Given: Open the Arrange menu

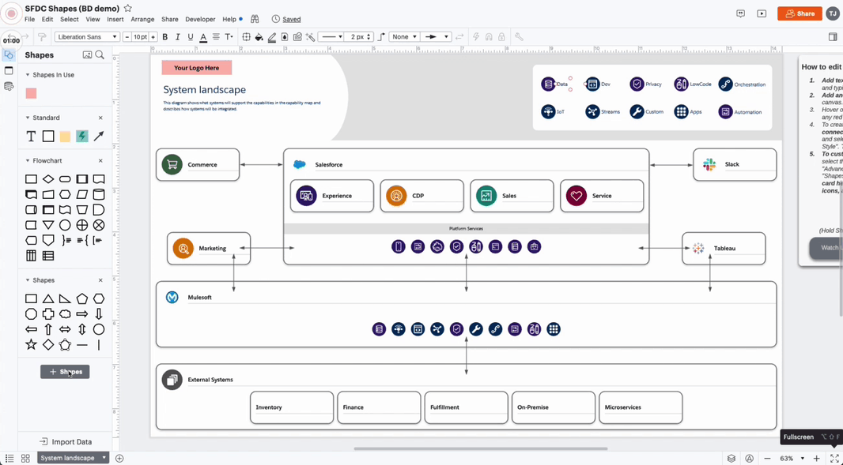Looking at the screenshot, I should (x=142, y=19).
